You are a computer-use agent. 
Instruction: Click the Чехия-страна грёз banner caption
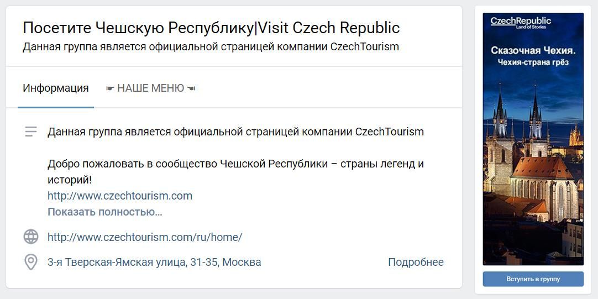[533, 62]
